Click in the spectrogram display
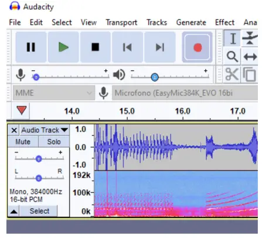This screenshot has width=262, height=238. pyautogui.click(x=176, y=194)
